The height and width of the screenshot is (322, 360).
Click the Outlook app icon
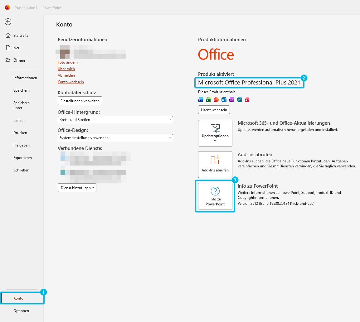pos(224,100)
